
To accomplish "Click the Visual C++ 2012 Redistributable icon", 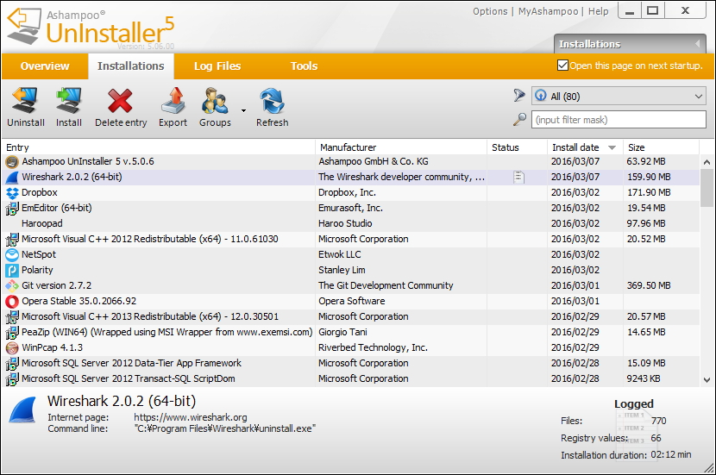I will 12,239.
